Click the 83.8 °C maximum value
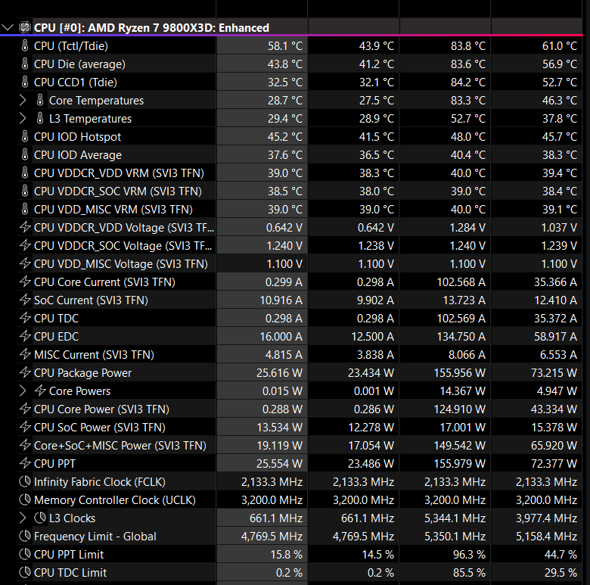590x585 pixels. (x=468, y=46)
